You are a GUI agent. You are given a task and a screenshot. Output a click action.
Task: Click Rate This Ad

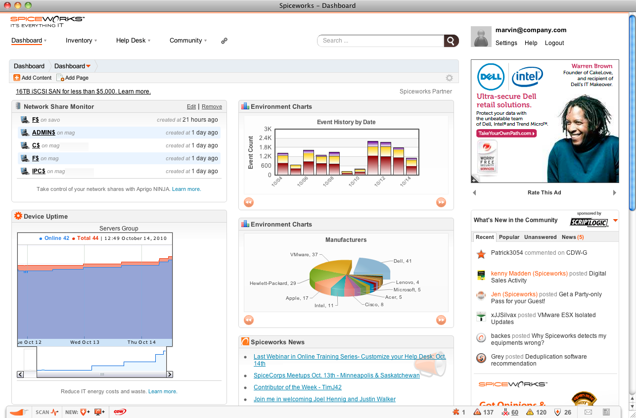(545, 193)
